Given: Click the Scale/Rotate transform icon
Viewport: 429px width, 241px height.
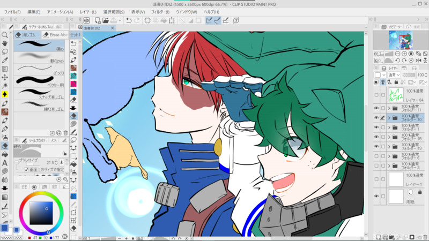Looking at the screenshot, I should (x=172, y=20).
